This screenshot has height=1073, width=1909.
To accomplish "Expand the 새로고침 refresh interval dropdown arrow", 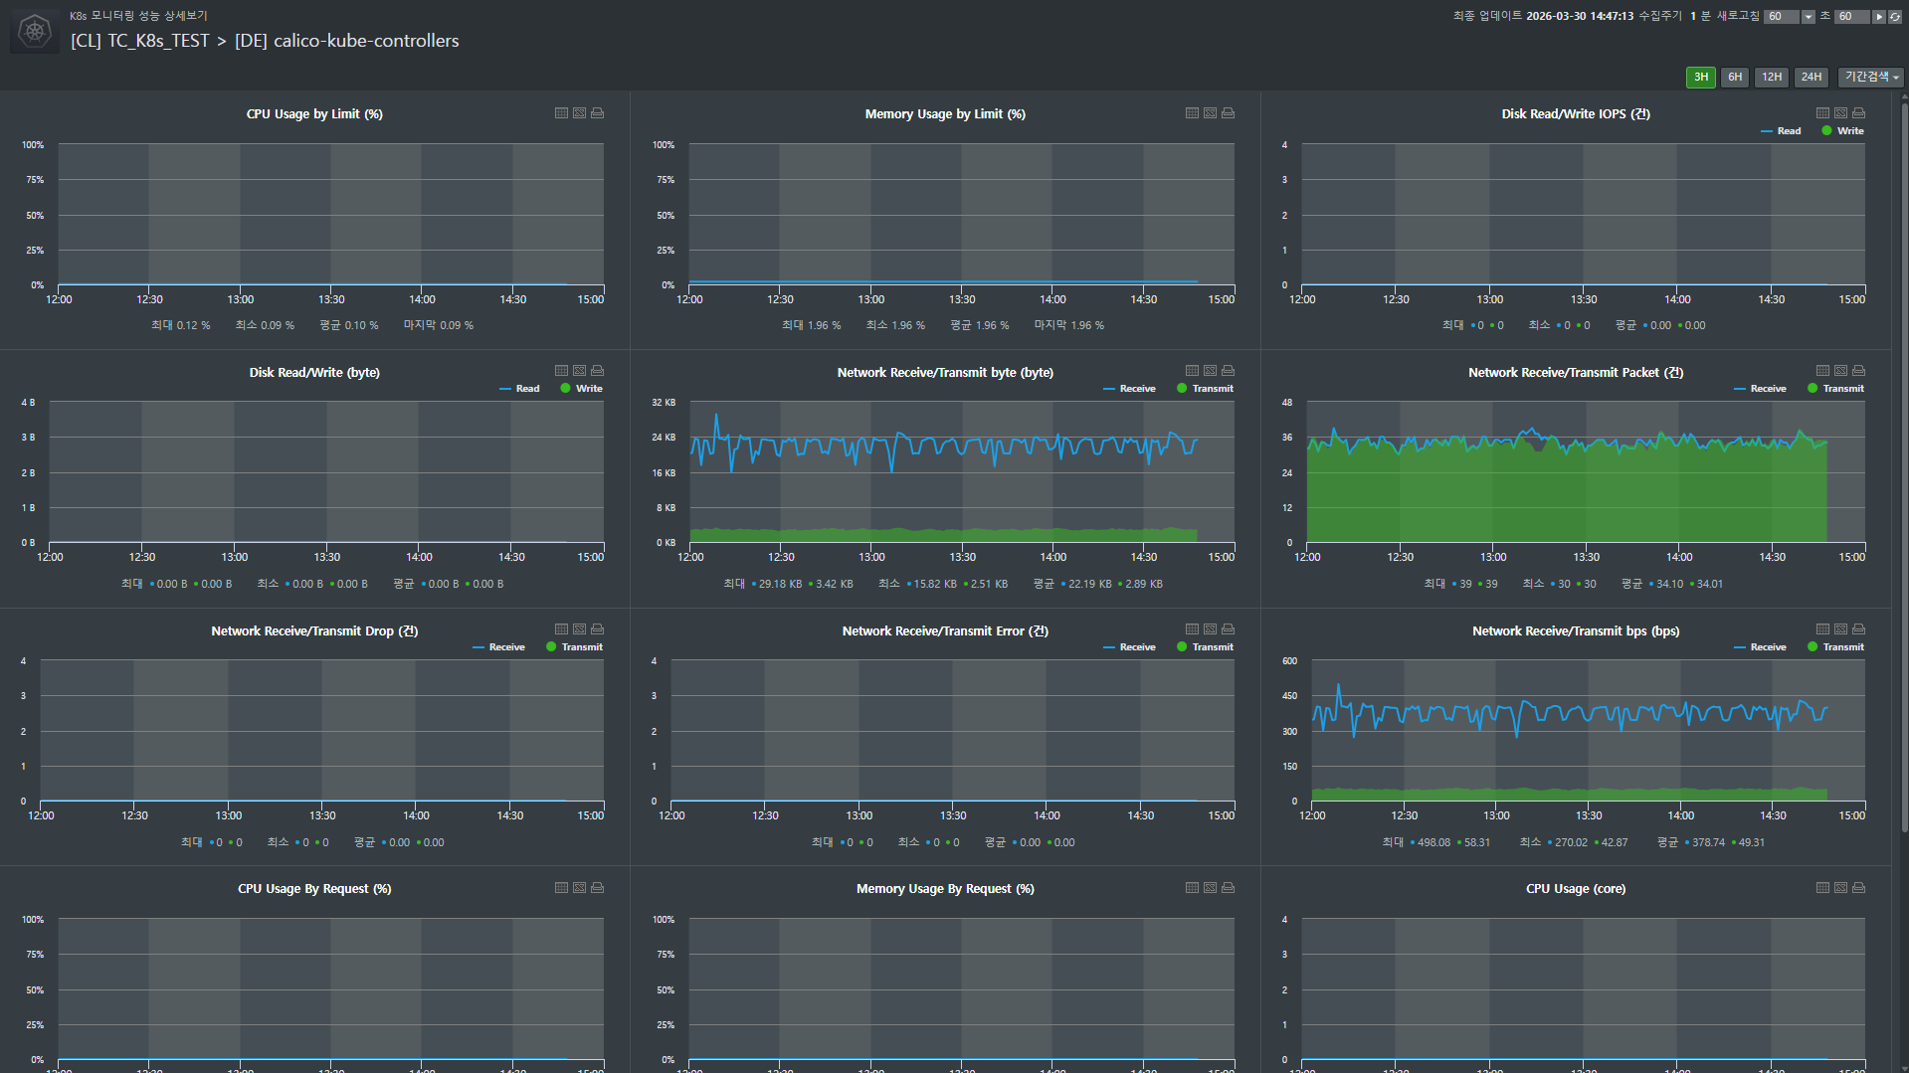I will coord(1808,17).
